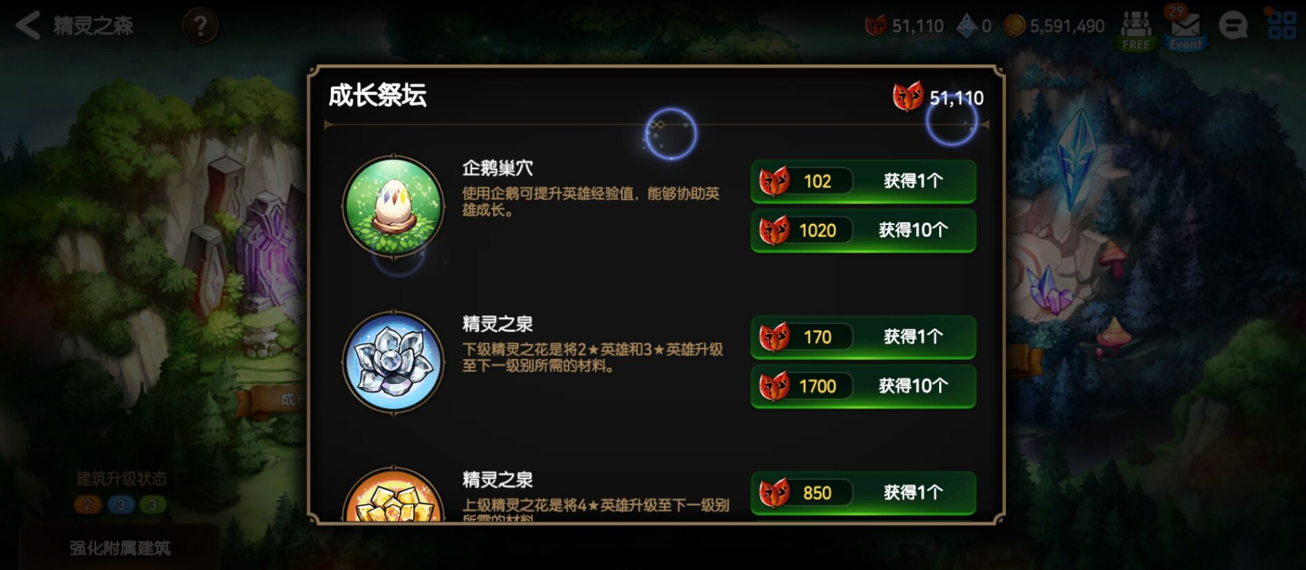This screenshot has width=1306, height=570.
Task: Tap the 强化附属建筑 button
Action: point(120,548)
